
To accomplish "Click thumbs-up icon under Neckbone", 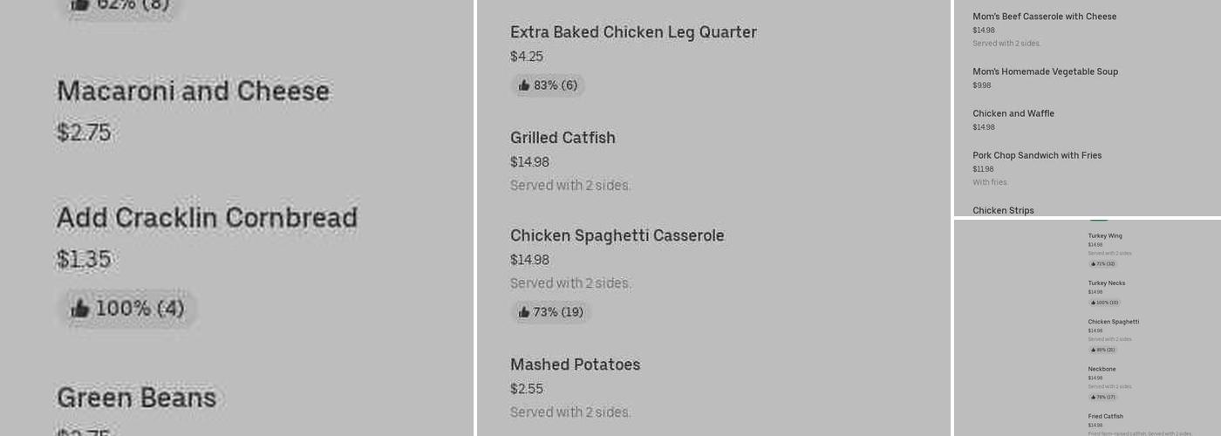I will 1094,397.
